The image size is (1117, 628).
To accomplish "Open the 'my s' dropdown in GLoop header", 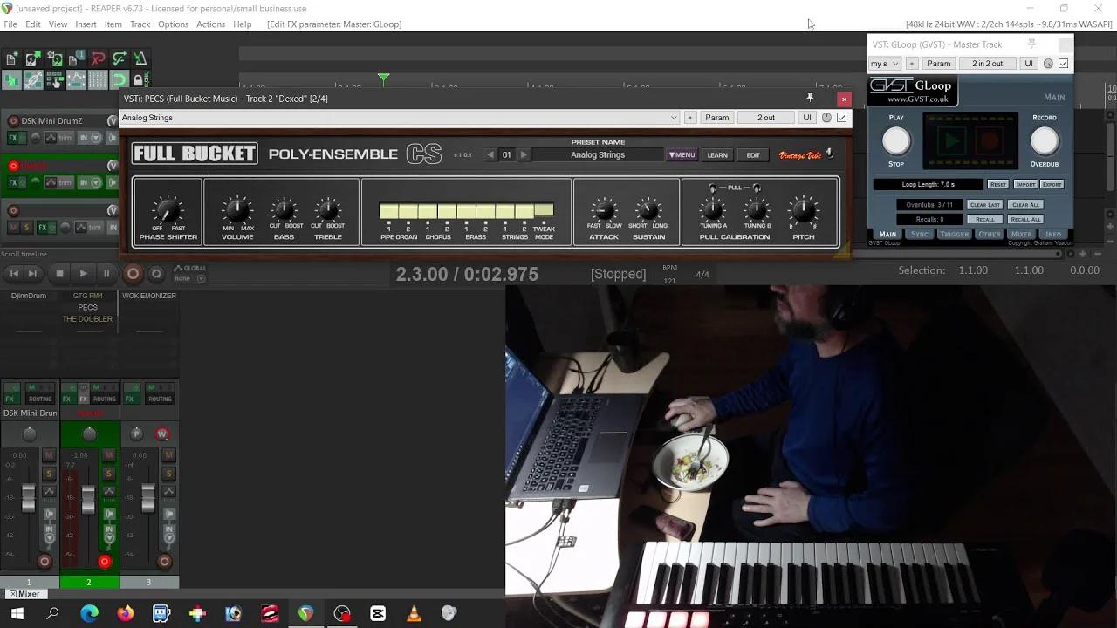I will click(884, 63).
